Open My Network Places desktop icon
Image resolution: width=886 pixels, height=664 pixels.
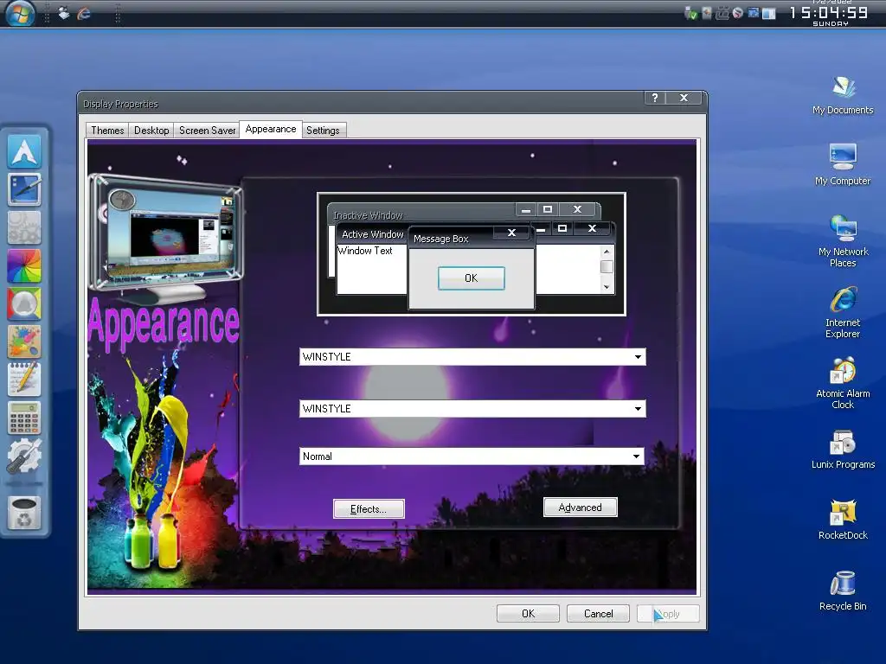coord(843,241)
